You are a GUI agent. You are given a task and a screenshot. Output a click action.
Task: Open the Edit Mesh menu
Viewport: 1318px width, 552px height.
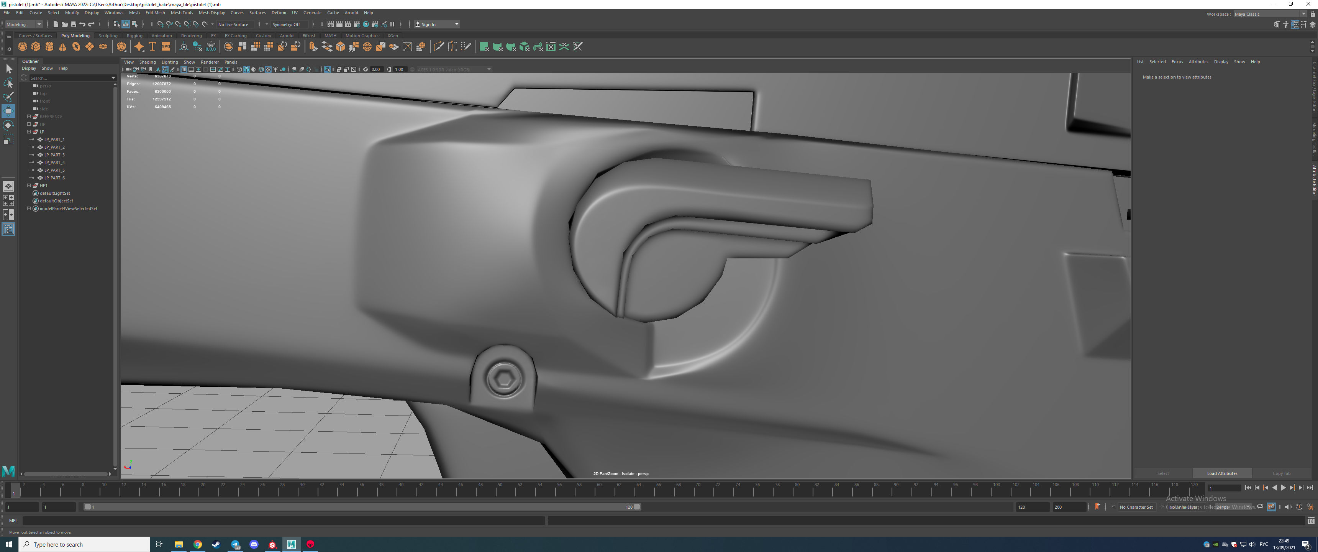pos(155,12)
